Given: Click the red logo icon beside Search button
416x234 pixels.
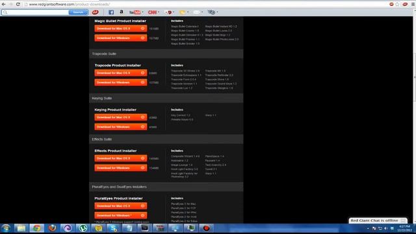Looking at the screenshot, I should click(96, 12).
